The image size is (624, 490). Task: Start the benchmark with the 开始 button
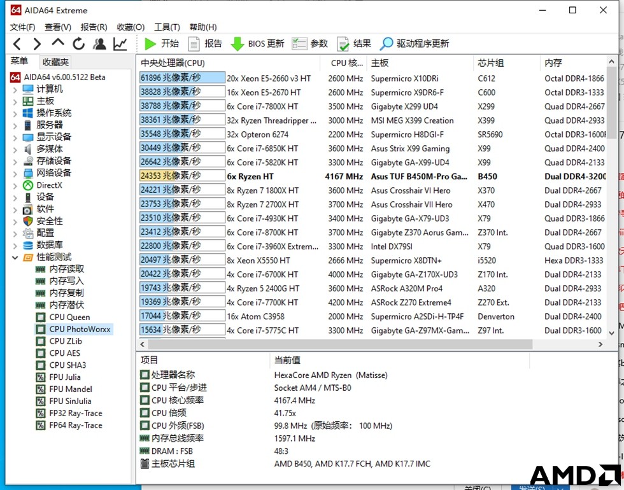(x=162, y=44)
